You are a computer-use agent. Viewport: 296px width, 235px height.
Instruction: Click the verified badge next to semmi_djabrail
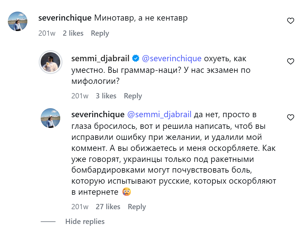click(x=135, y=59)
